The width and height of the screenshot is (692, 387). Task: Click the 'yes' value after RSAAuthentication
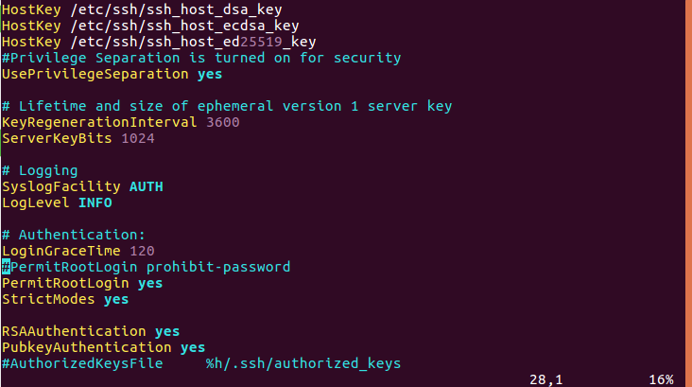167,331
